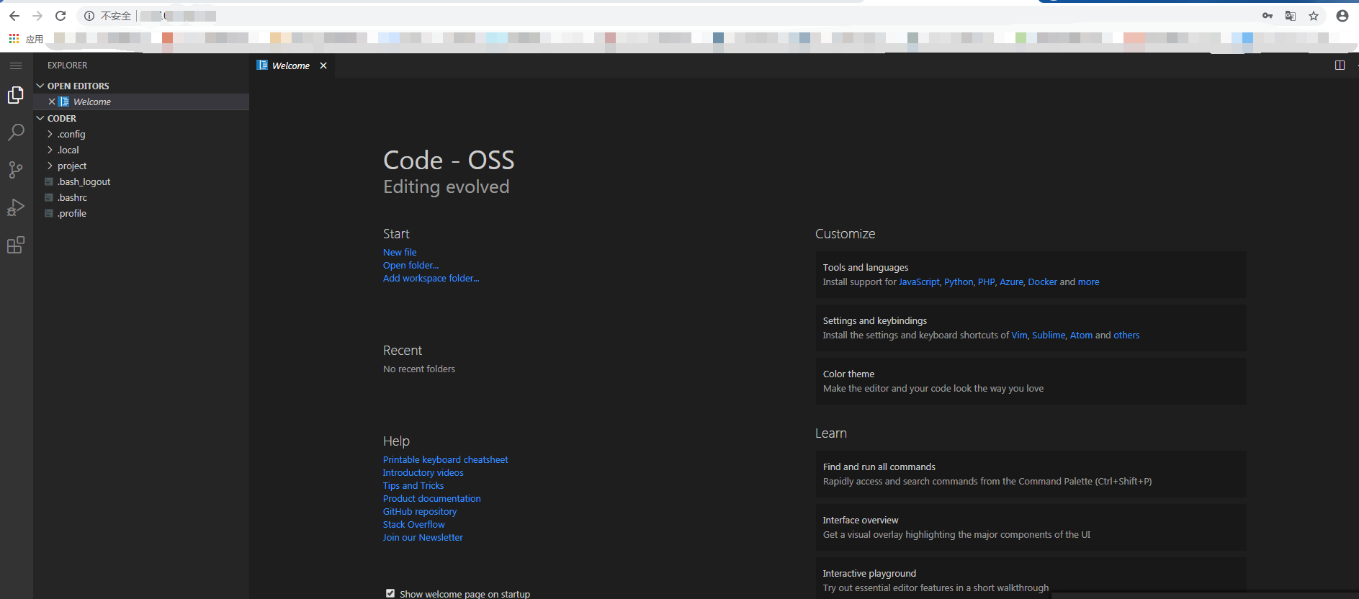Open the Interface overview card
The height and width of the screenshot is (599, 1359).
pyautogui.click(x=1031, y=527)
